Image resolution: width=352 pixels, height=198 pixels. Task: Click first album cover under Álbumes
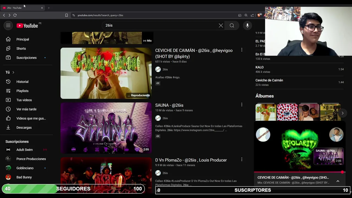[x=266, y=112]
